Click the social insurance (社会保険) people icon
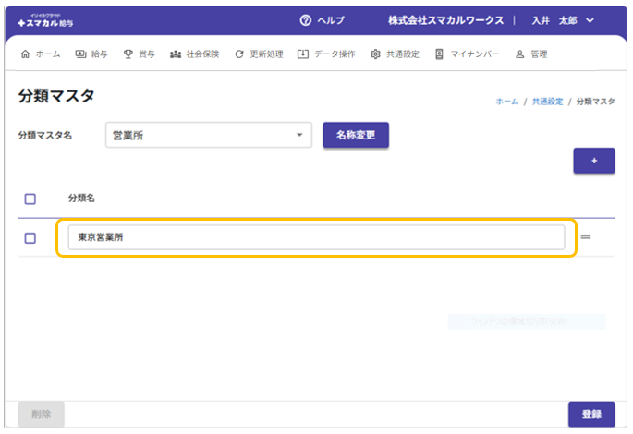Screen dimensions: 633x434 (x=176, y=54)
